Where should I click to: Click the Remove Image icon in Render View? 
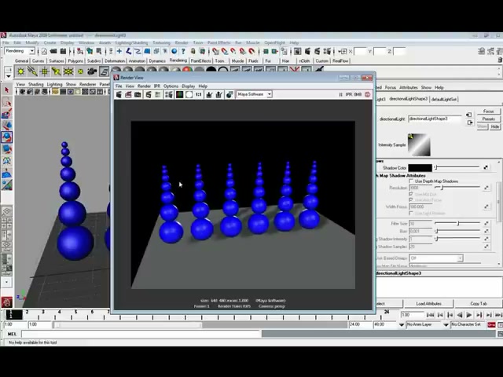[x=219, y=94]
